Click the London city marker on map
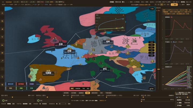This screenshot has height=108, width=193. [x=55, y=41]
